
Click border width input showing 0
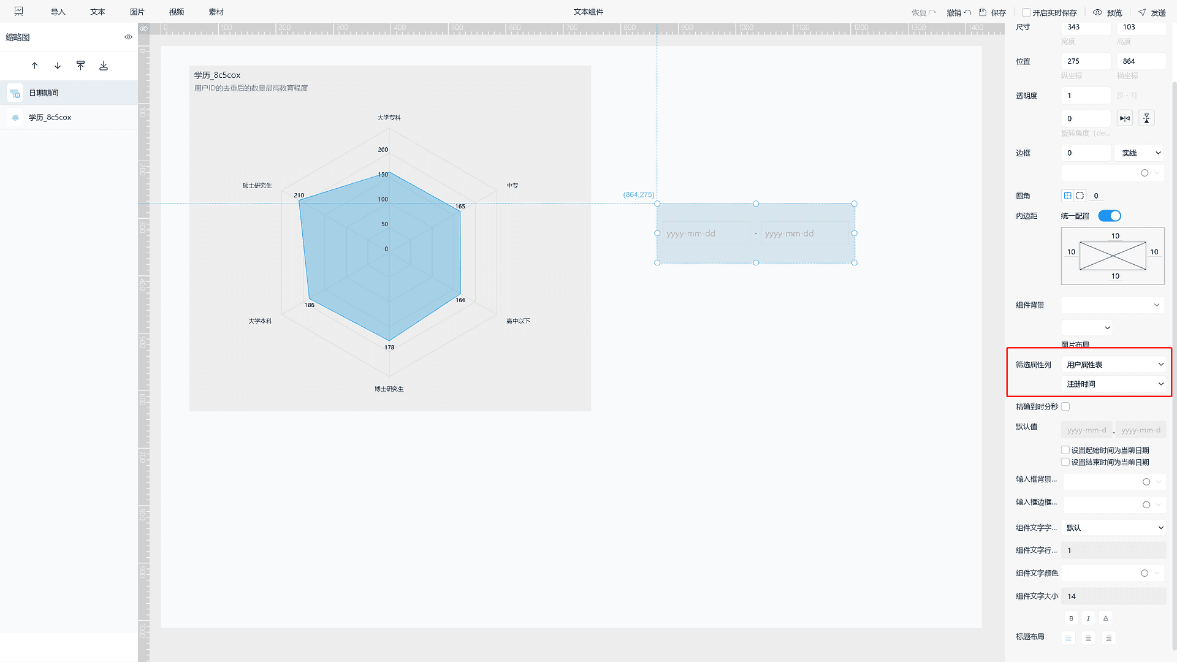click(1086, 153)
